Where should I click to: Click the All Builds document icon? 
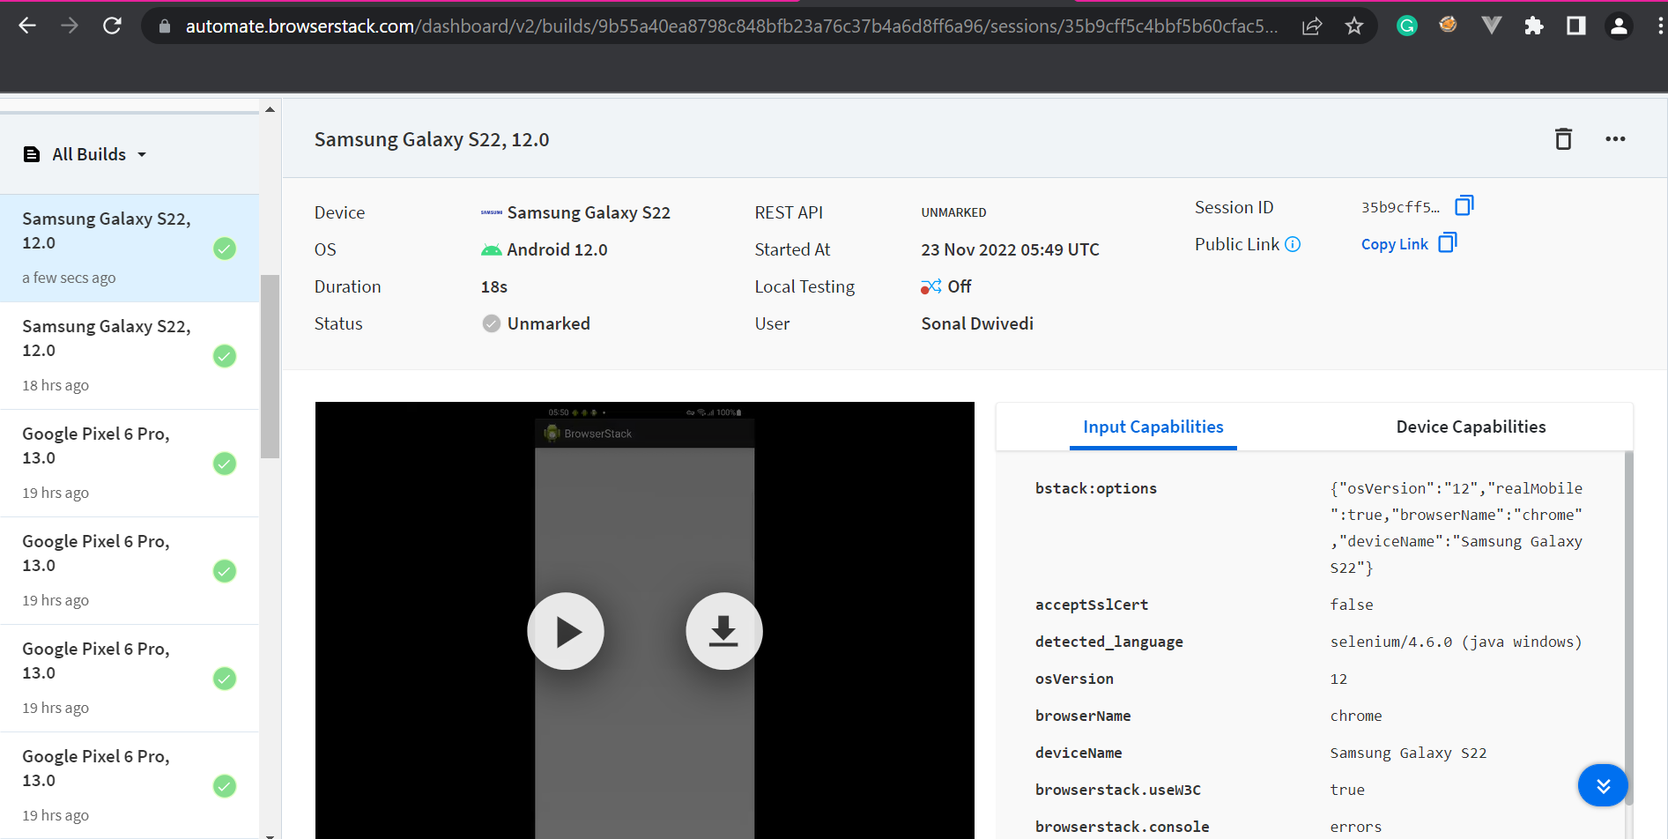(x=32, y=154)
